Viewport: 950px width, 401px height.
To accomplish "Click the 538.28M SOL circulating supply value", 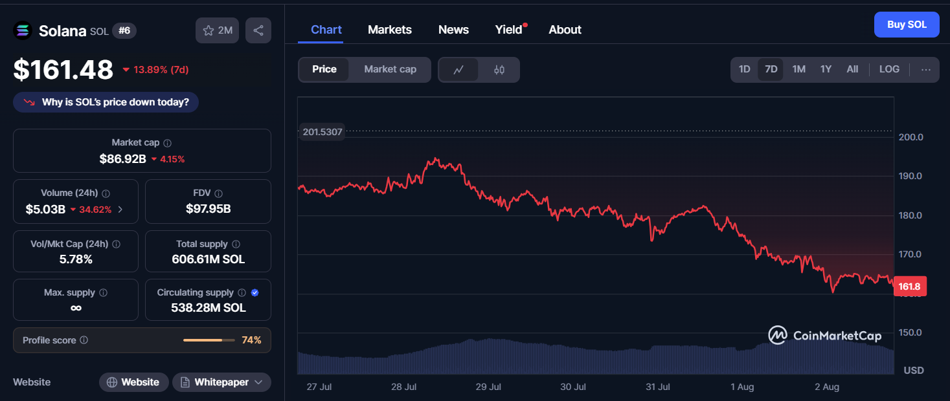I will (x=209, y=308).
